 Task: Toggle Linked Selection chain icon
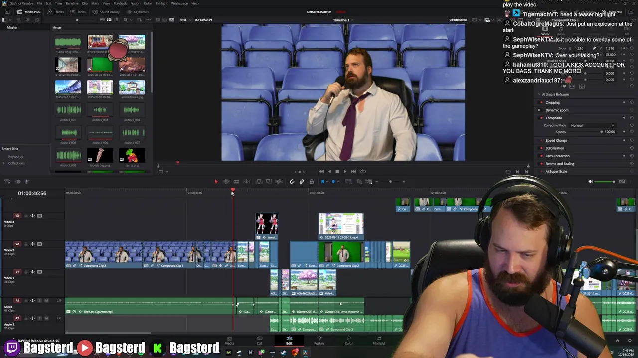point(302,182)
